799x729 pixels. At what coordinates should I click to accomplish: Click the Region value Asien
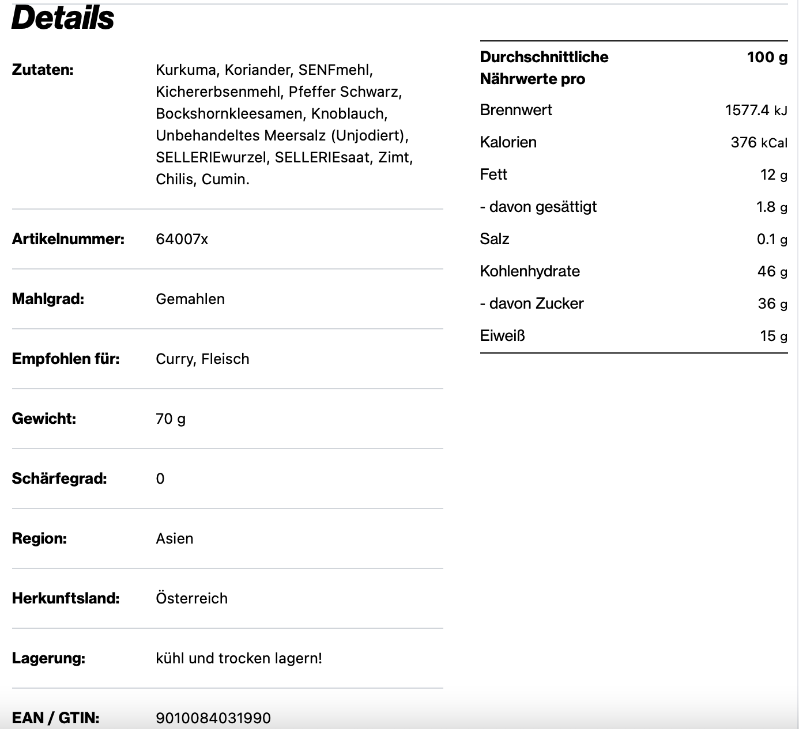pos(175,538)
